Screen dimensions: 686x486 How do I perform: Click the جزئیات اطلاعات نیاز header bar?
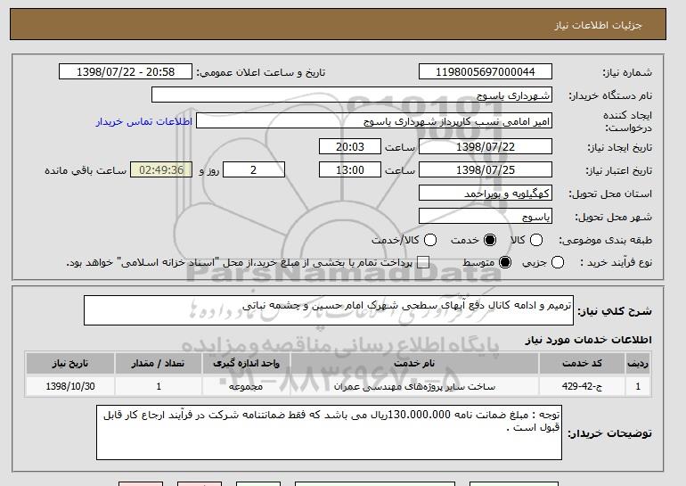(338, 24)
